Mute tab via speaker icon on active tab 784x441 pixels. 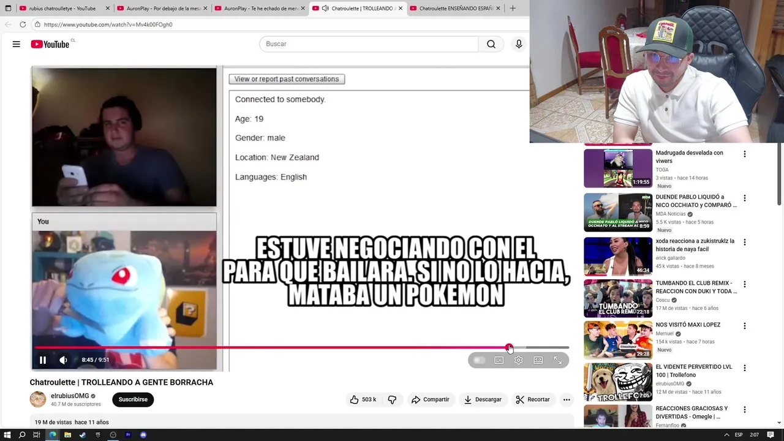(x=325, y=9)
